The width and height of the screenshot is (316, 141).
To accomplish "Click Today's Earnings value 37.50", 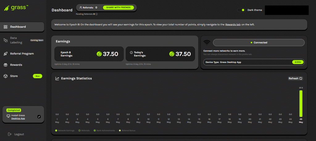I will pyautogui.click(x=183, y=54).
